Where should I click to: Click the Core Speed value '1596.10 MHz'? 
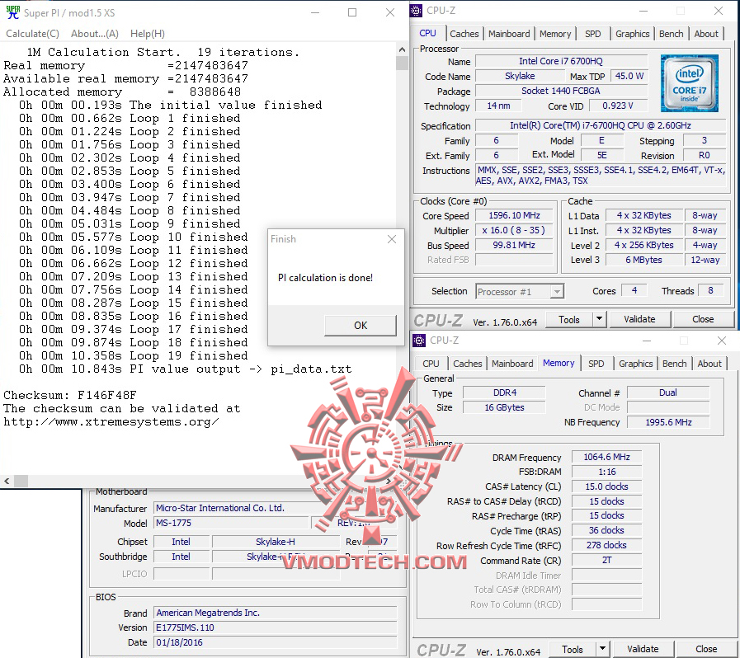coord(514,215)
